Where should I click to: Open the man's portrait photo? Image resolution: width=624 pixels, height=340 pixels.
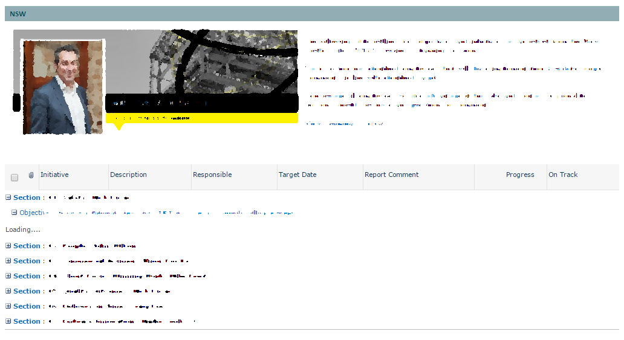click(63, 87)
